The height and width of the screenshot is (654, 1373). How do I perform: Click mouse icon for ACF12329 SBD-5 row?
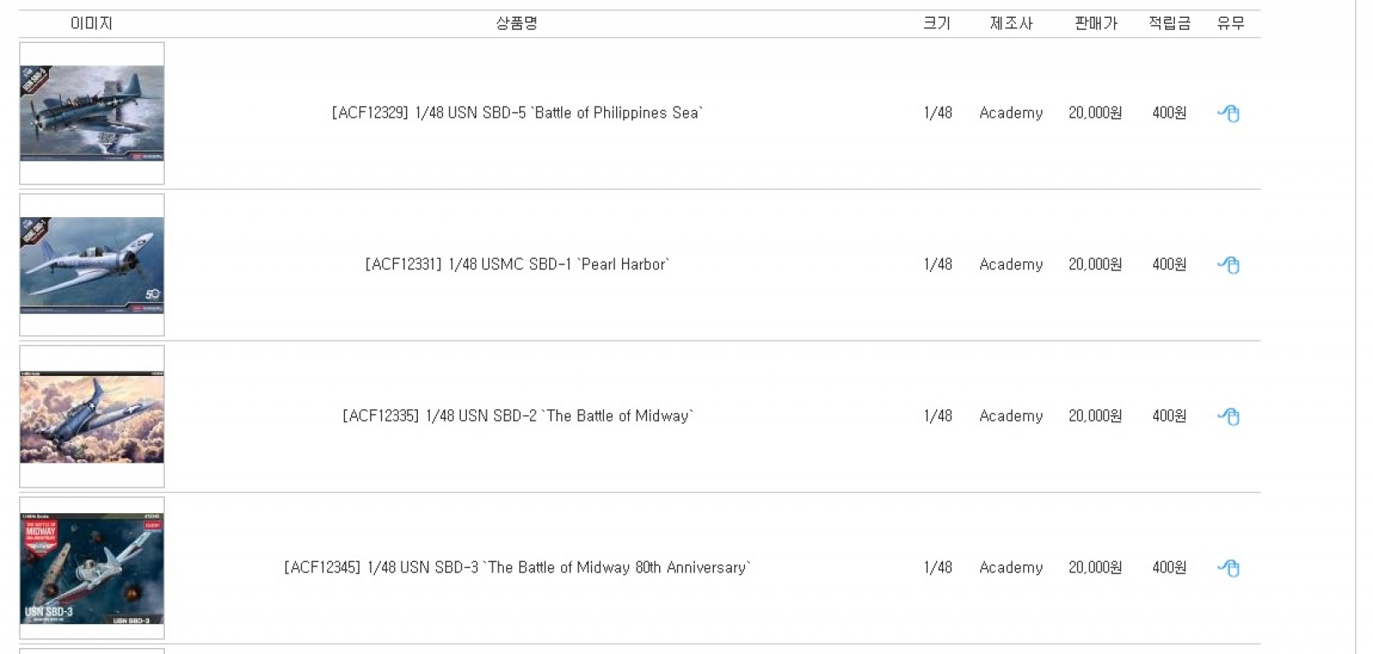pos(1229,113)
